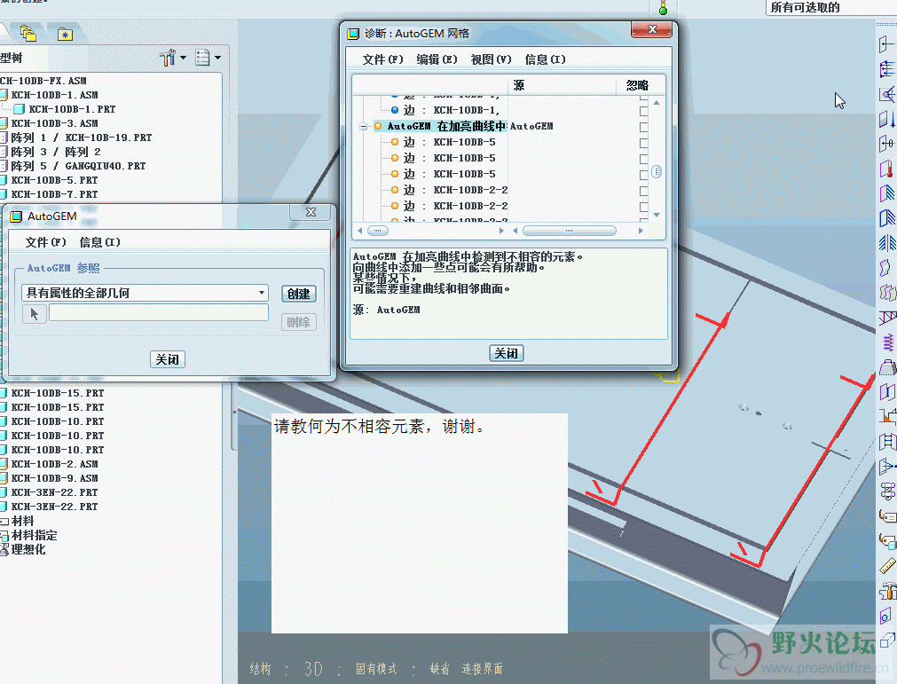This screenshot has height=684, width=897.
Task: Switch to the folder browser tab icon
Action: [x=28, y=34]
